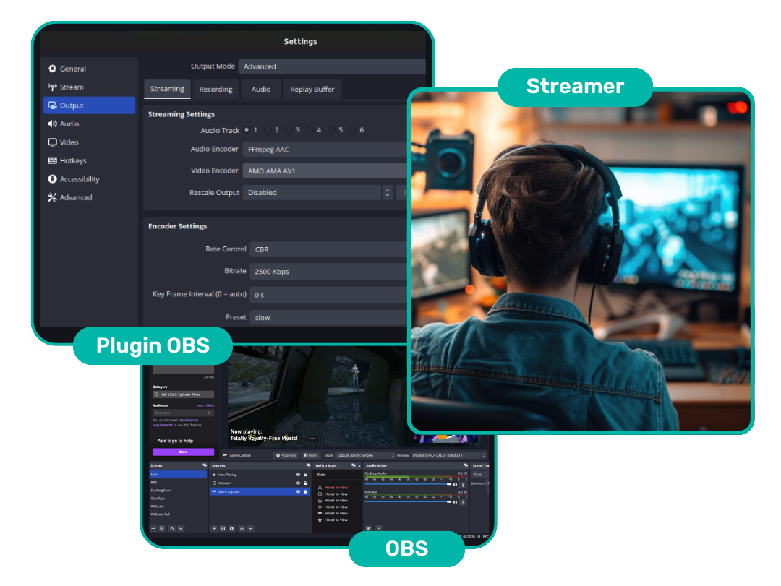Image resolution: width=781 pixels, height=586 pixels.
Task: Open source Properties button
Action: 286,455
